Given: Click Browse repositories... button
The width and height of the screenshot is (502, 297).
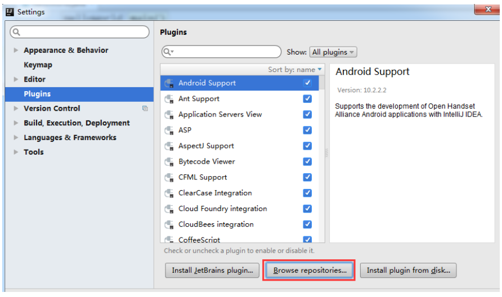Looking at the screenshot, I should coord(310,271).
